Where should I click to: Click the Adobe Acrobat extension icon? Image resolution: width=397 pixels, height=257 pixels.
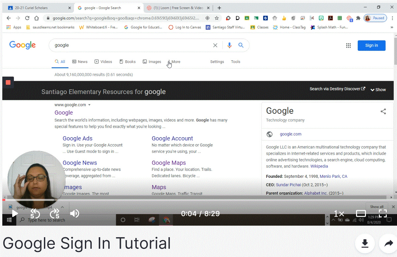tap(330, 18)
